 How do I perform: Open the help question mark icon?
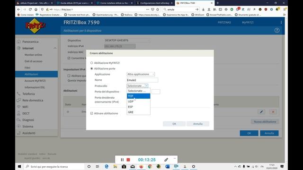(276, 30)
